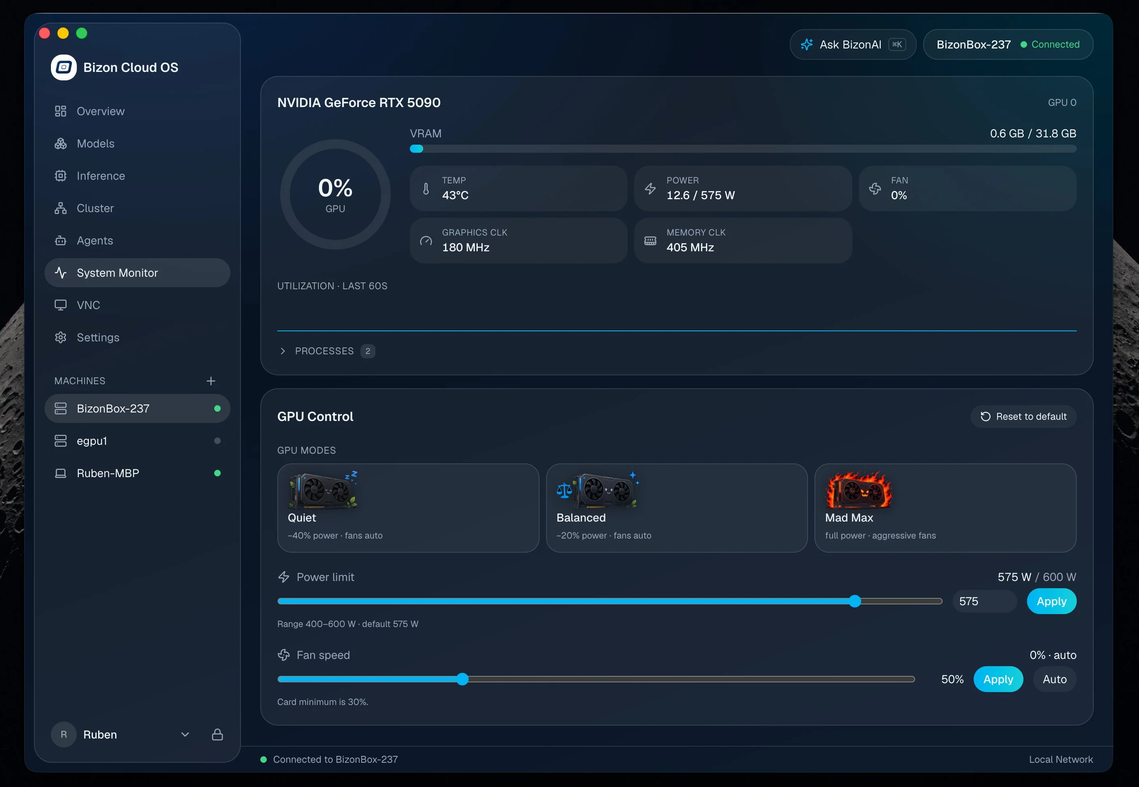Navigate to Cluster
Screen dimensions: 1139x787
(137, 208)
